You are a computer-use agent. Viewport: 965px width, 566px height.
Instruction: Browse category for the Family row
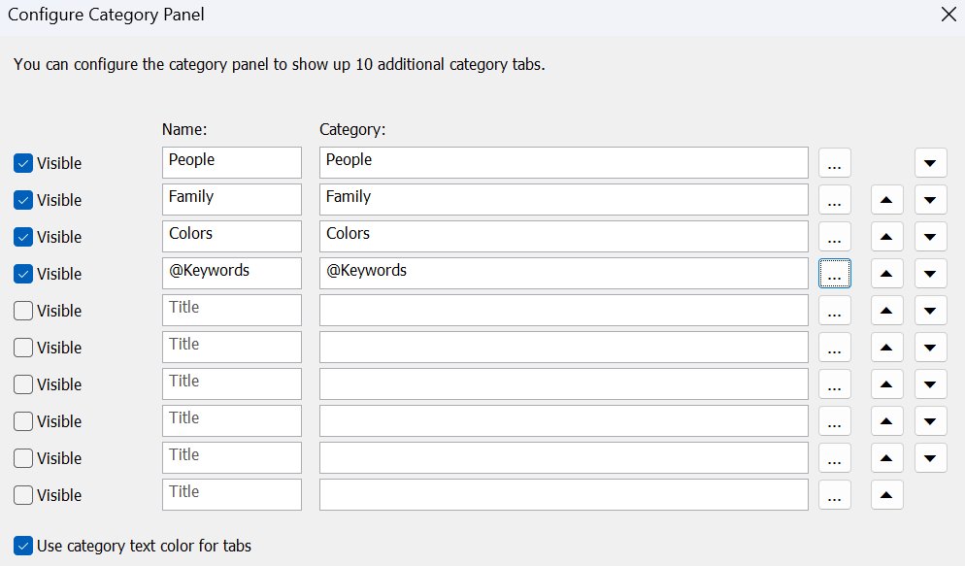tap(835, 200)
